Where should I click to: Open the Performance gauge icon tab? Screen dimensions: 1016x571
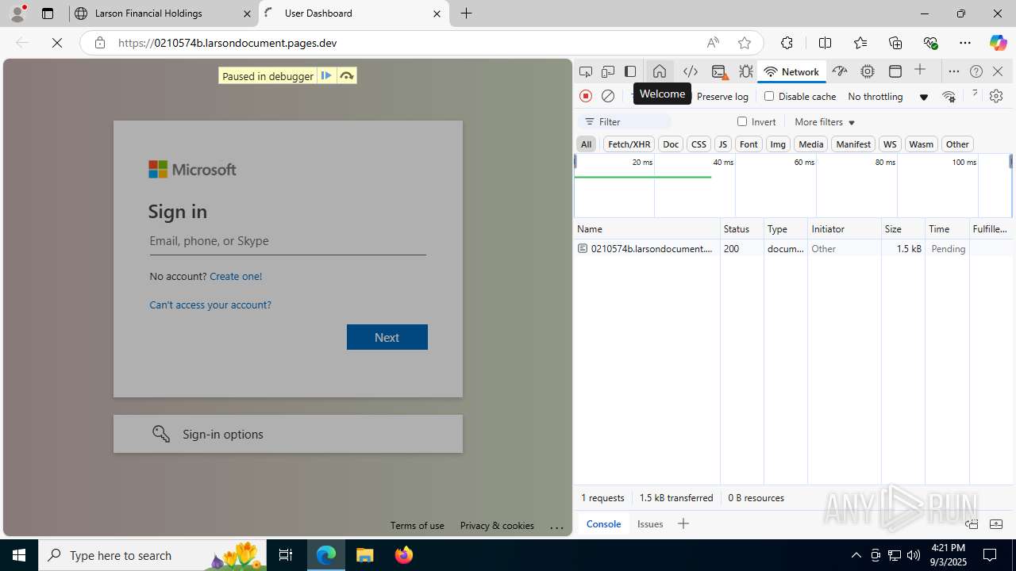(x=840, y=71)
